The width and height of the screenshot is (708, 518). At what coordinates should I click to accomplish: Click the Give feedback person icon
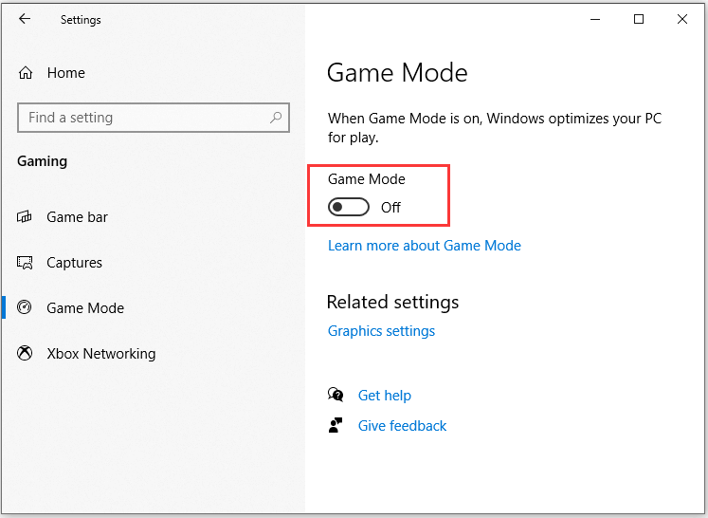[x=336, y=425]
